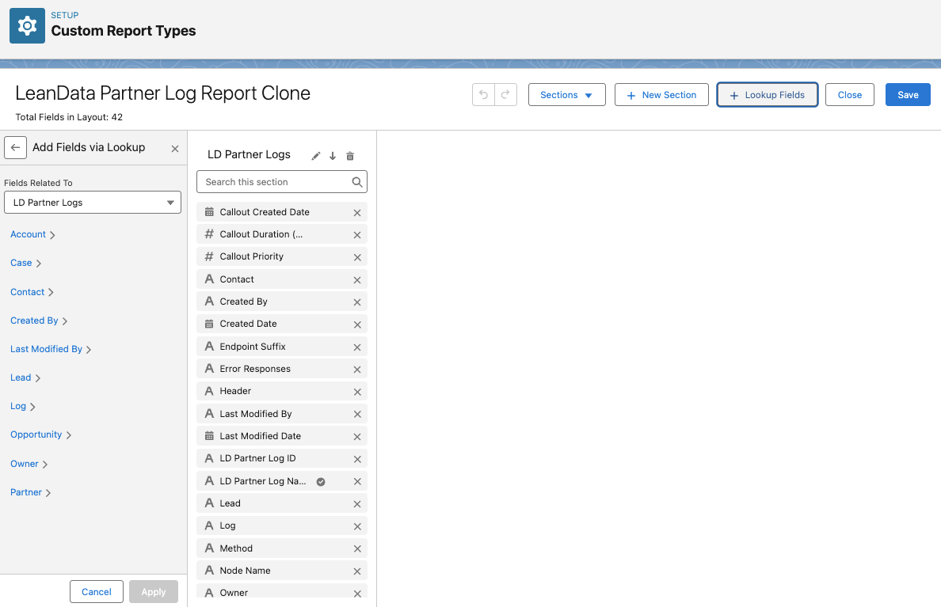Viewport: 941px width, 607px height.
Task: Delete section using the trash icon
Action: point(350,156)
